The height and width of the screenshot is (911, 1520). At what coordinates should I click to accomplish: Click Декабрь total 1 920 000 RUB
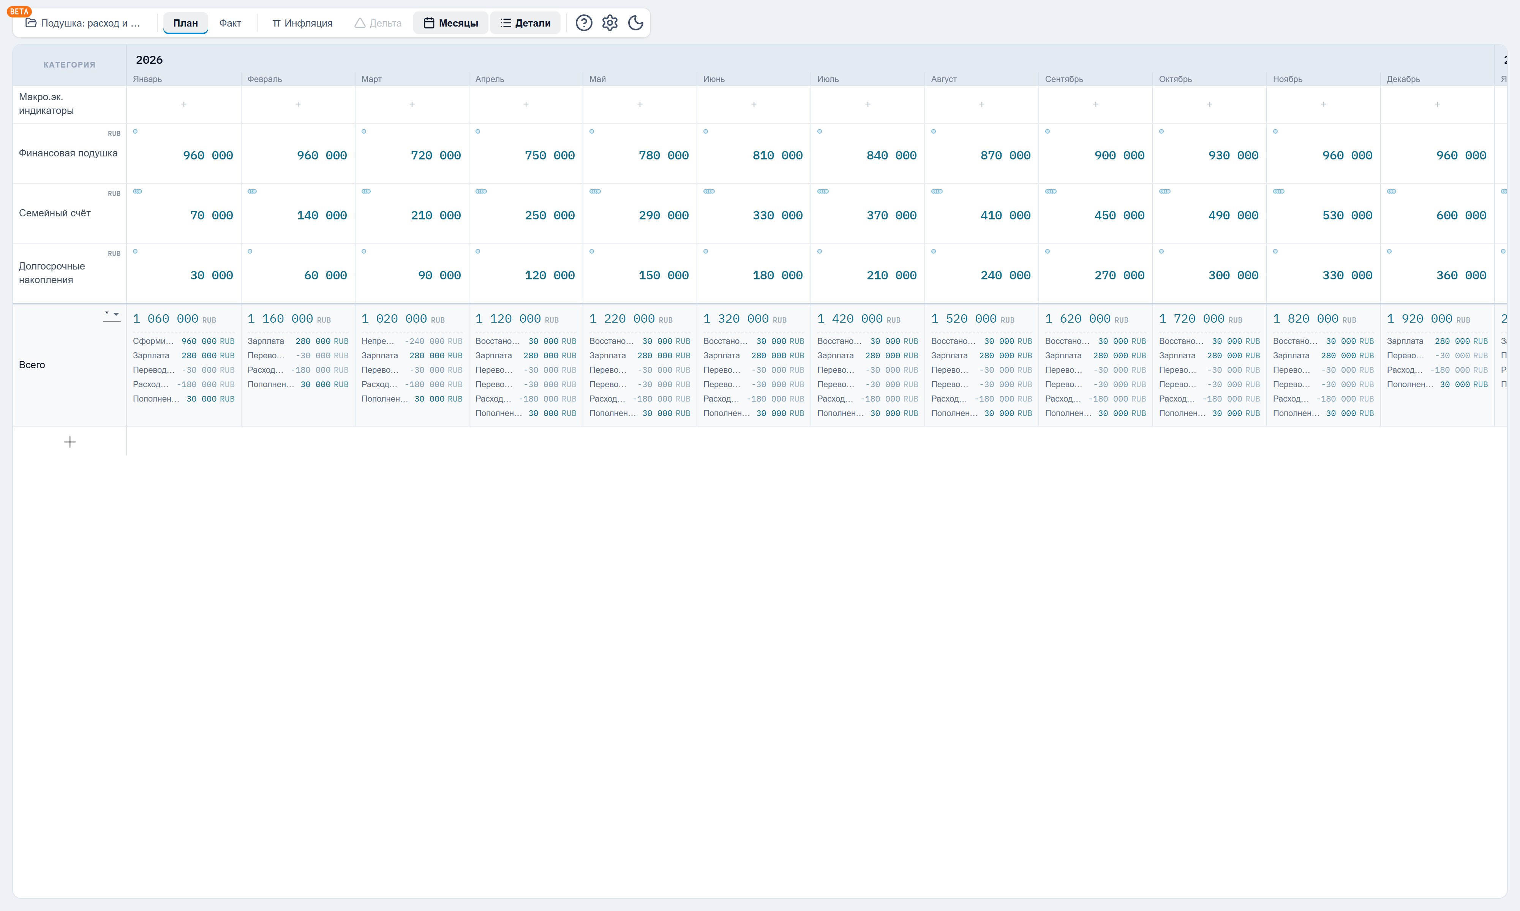point(1428,318)
